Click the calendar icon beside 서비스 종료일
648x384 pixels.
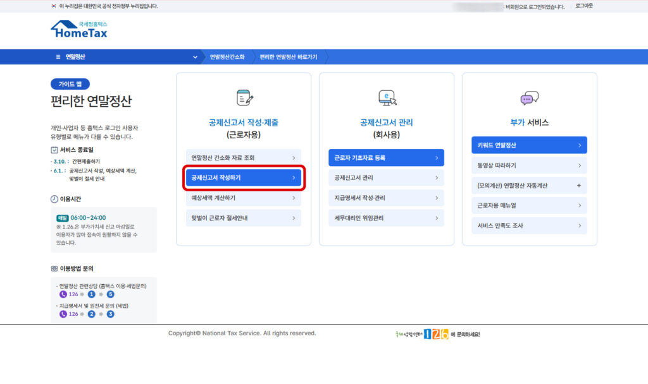coord(56,150)
